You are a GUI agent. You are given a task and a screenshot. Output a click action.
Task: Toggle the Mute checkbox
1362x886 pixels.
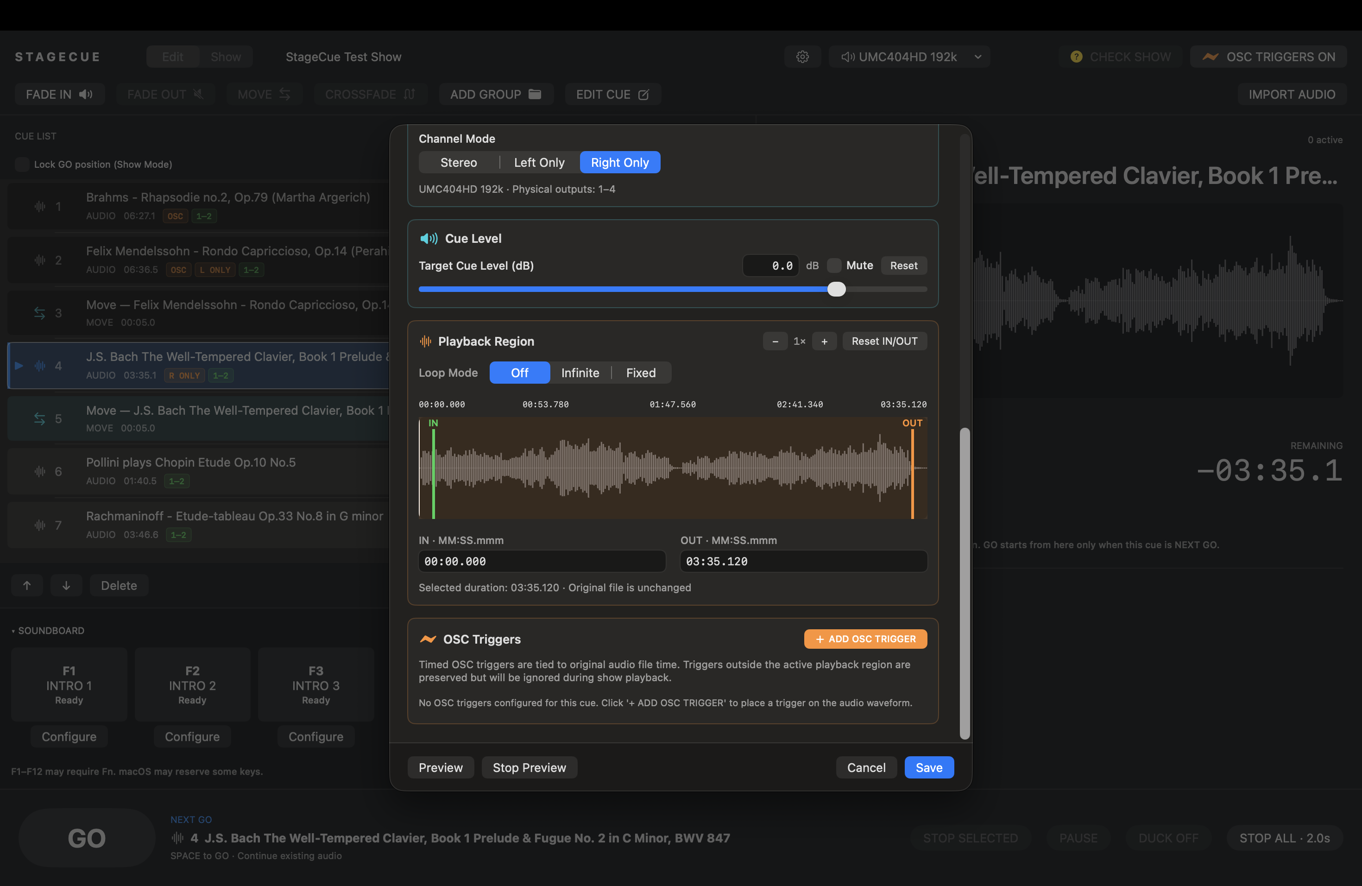[834, 266]
